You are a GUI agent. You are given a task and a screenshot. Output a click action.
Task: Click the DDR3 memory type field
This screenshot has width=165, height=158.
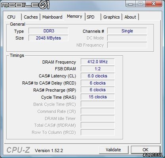(x=48, y=31)
